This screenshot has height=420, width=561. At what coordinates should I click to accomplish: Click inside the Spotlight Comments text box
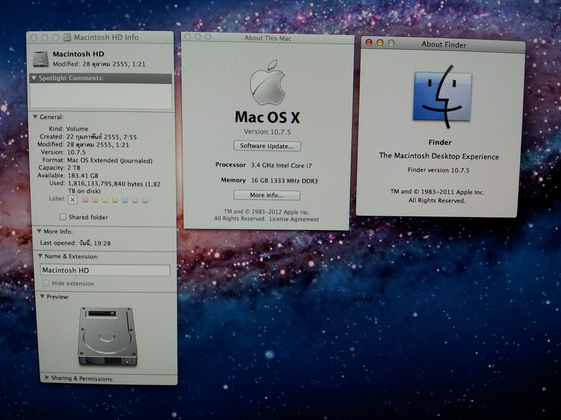pos(101,96)
